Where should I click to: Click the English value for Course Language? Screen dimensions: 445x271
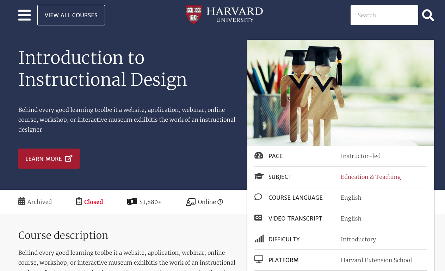pyautogui.click(x=351, y=198)
